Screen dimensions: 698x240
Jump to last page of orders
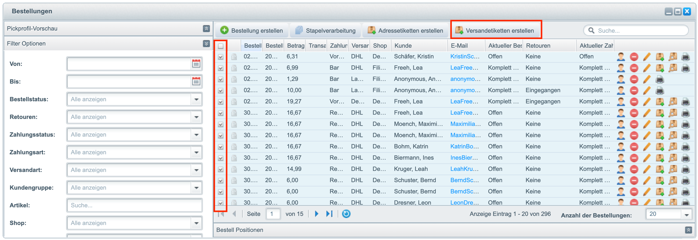click(x=329, y=214)
